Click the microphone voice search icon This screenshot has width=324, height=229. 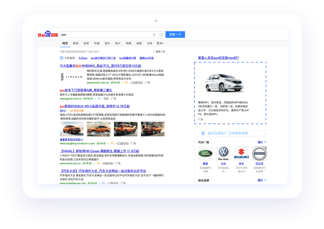click(154, 35)
